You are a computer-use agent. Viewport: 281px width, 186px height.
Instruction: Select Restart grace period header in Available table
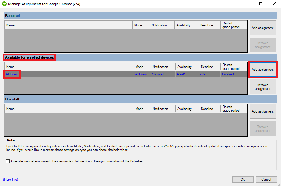234,67
